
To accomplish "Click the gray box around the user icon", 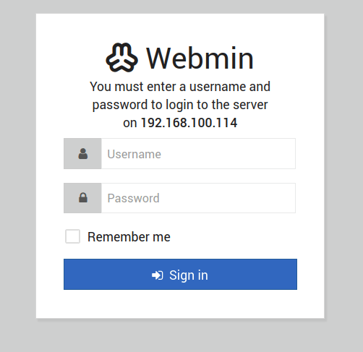I will [82, 154].
